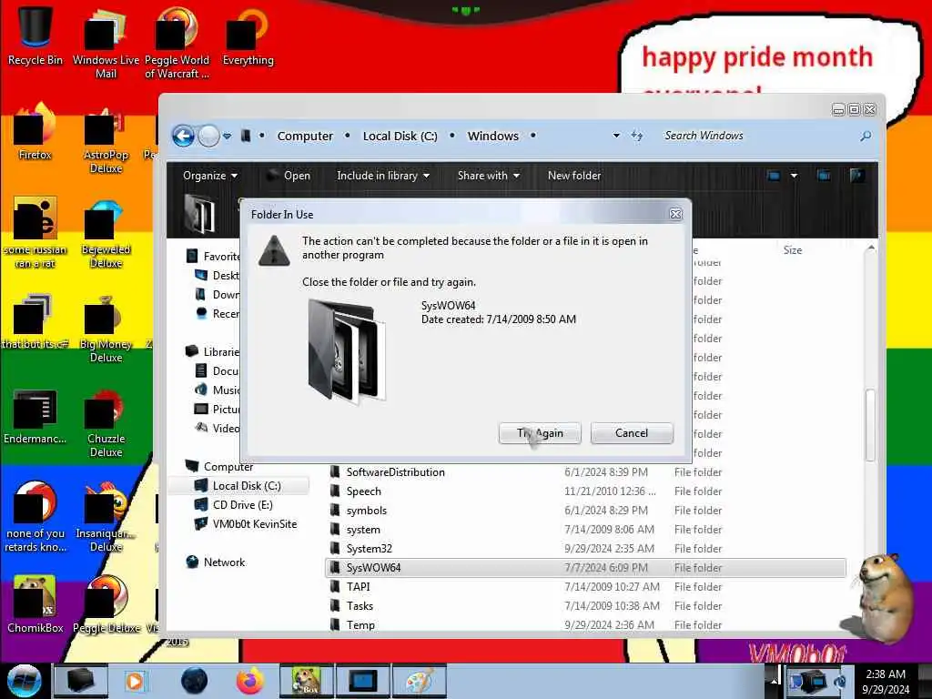Open recent locations dropdown beside forward arrow

coord(227,137)
